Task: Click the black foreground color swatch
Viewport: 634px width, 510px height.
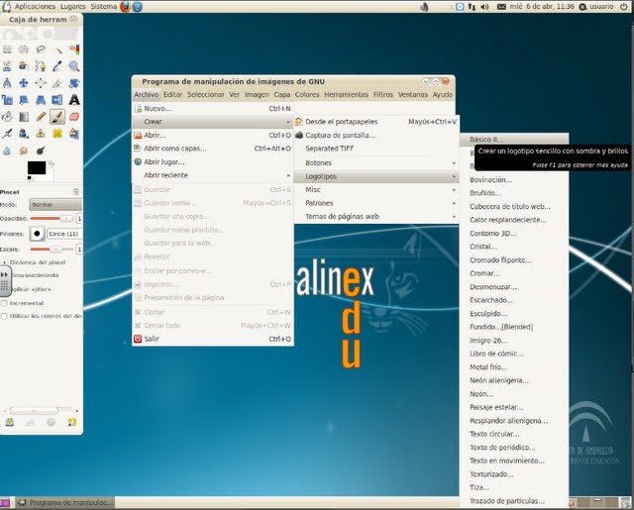Action: click(36, 167)
